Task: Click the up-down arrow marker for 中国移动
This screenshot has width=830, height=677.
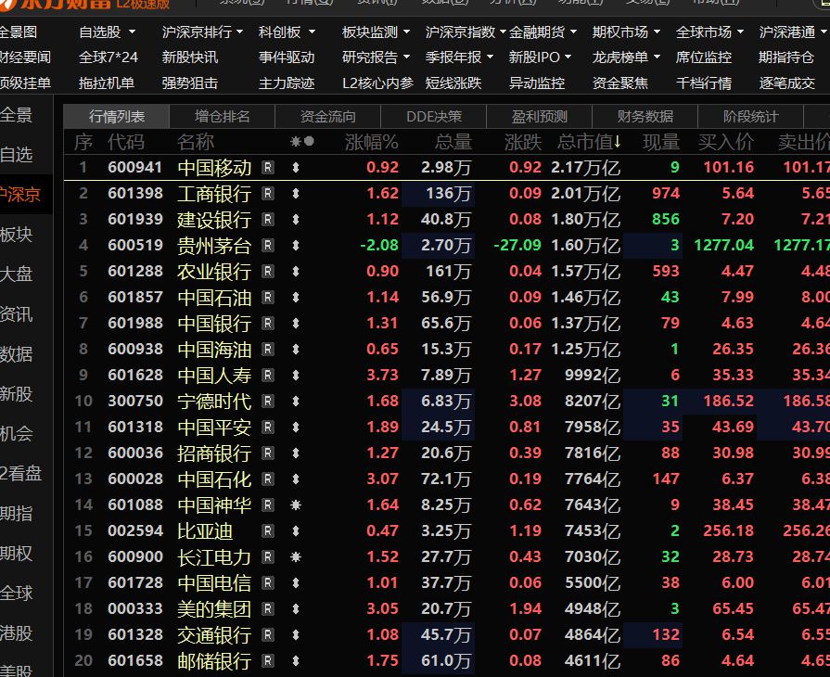Action: click(296, 168)
